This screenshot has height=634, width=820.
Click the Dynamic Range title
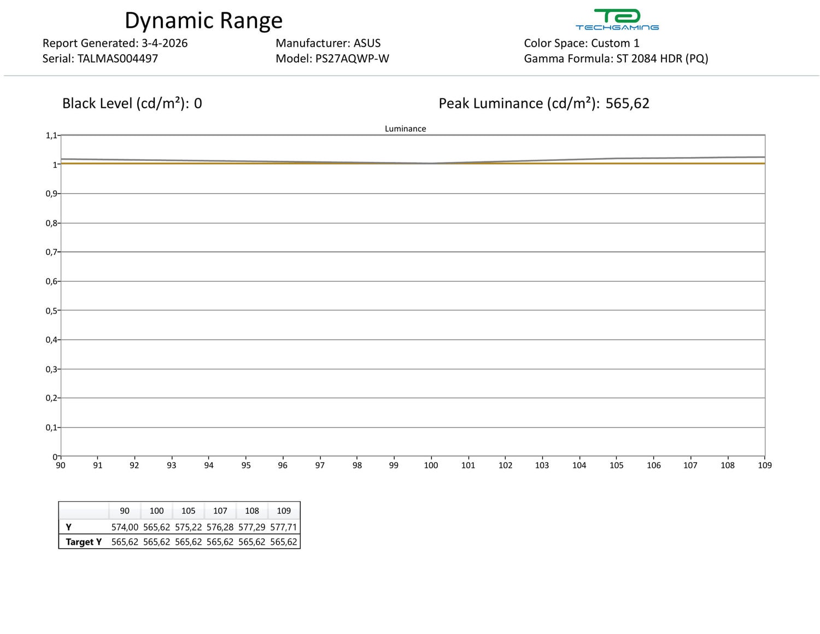coord(203,21)
